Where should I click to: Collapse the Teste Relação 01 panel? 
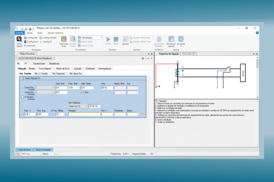(x=21, y=78)
